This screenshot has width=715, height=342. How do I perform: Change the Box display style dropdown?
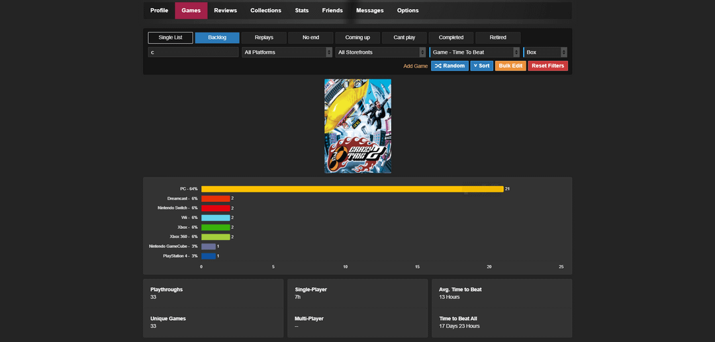545,52
